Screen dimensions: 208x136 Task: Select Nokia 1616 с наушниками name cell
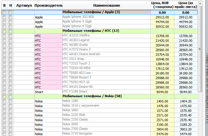pos(106,106)
